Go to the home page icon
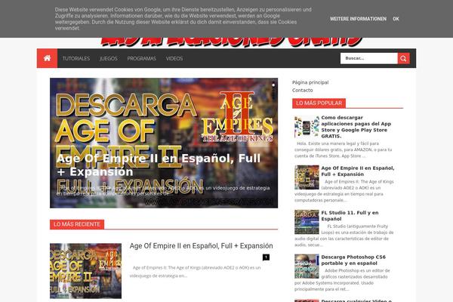453x302 pixels. (47, 58)
